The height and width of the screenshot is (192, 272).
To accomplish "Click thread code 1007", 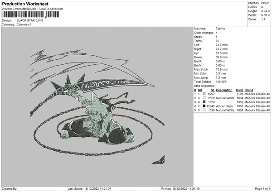I will pyautogui.click(x=240, y=106).
